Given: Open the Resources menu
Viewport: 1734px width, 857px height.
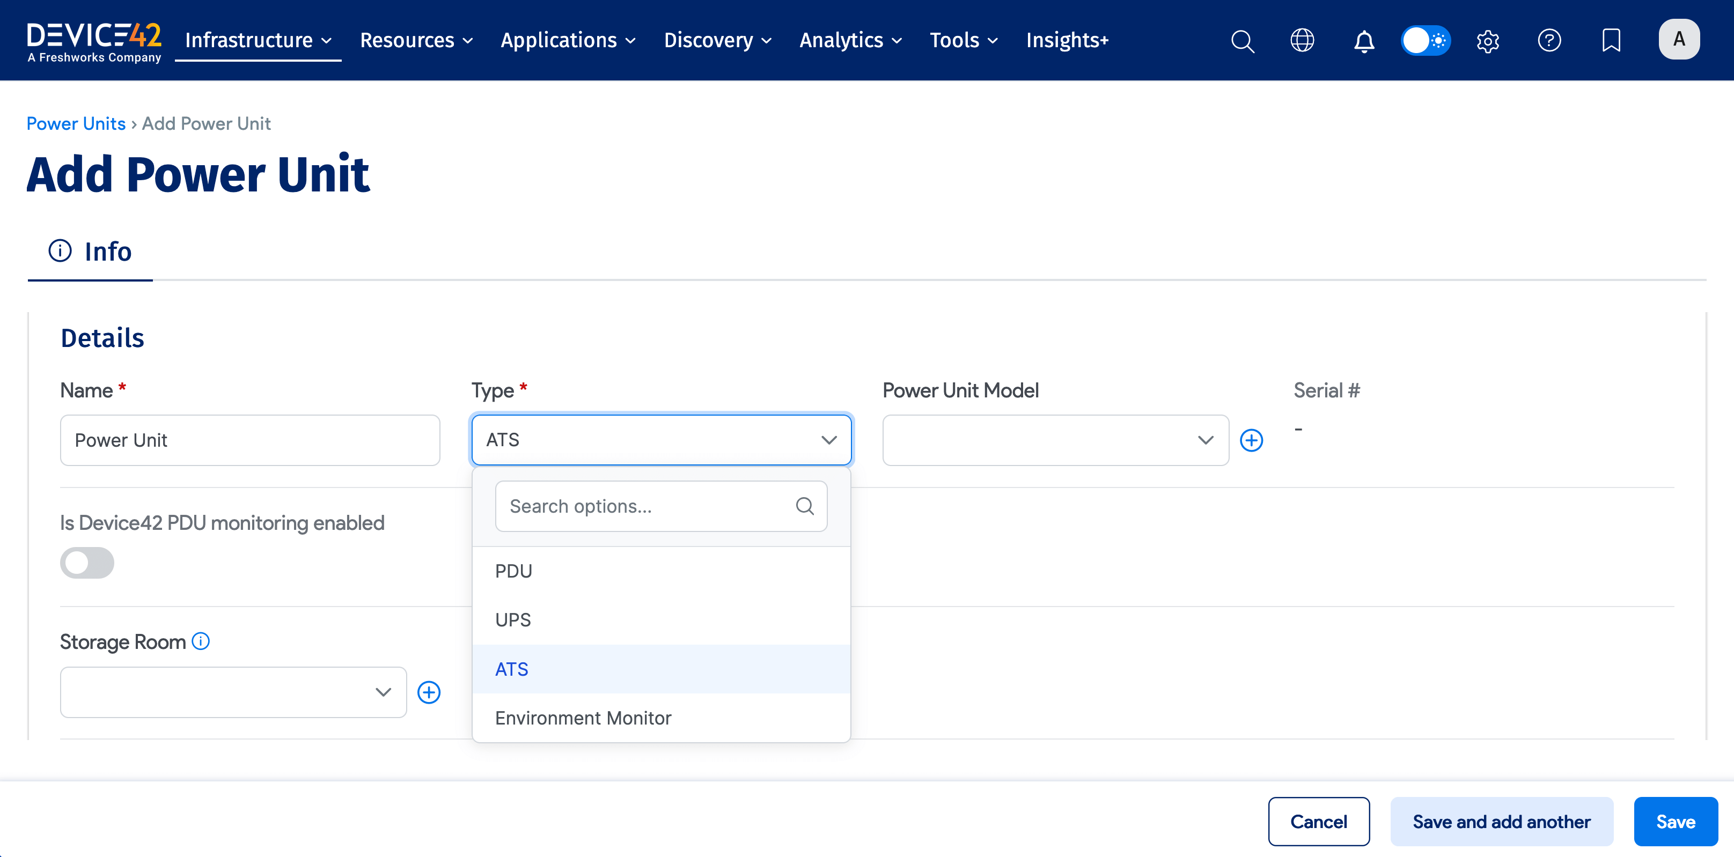Looking at the screenshot, I should coord(416,40).
